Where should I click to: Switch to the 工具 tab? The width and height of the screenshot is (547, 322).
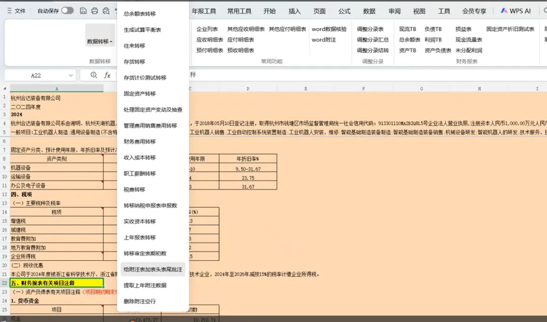point(444,11)
